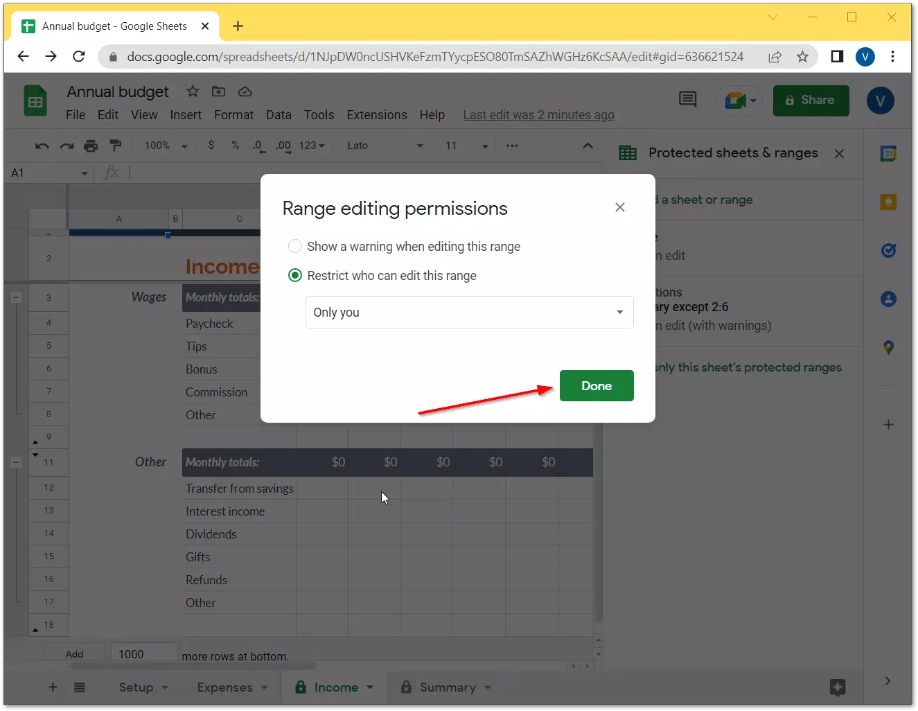Open the Only you permissions dropdown
This screenshot has height=711, width=918.
click(470, 313)
